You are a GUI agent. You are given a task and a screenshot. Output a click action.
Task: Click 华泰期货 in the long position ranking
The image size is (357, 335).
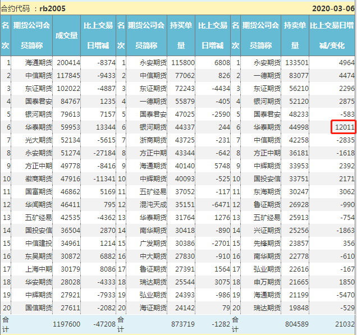[153, 218]
